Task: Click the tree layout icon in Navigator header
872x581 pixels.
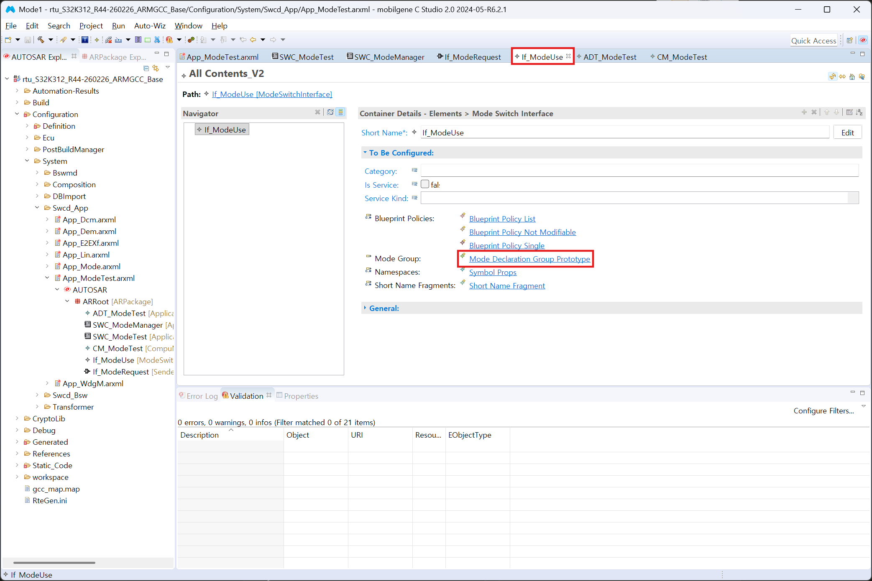Action: pyautogui.click(x=330, y=112)
